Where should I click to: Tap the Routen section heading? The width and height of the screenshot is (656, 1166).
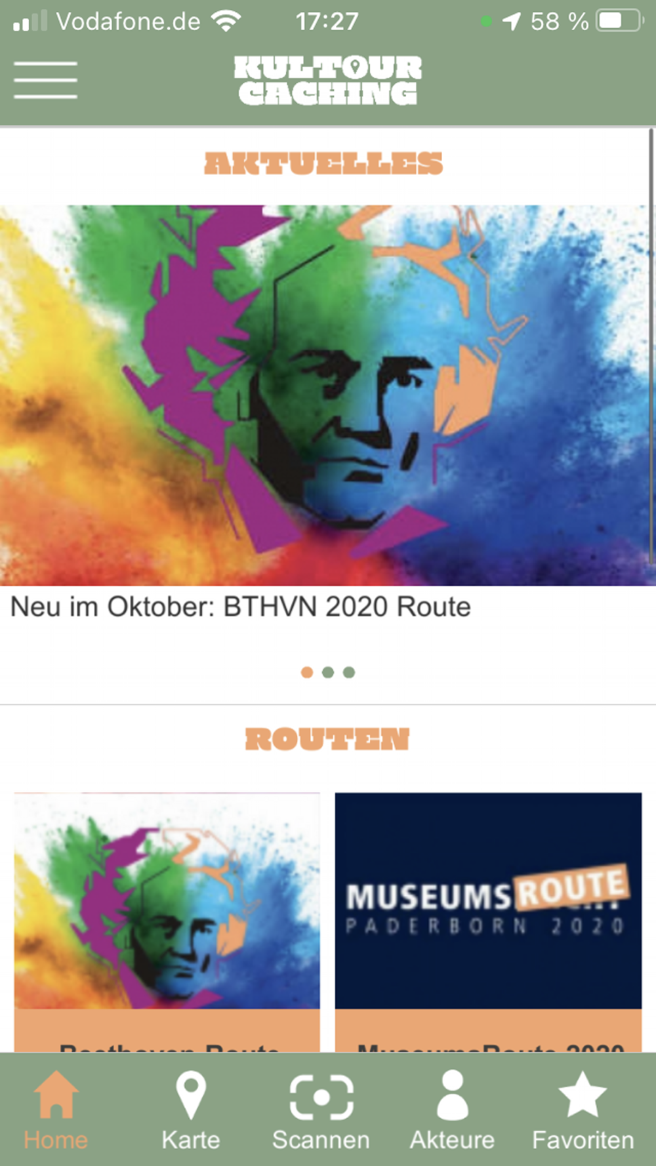point(327,739)
